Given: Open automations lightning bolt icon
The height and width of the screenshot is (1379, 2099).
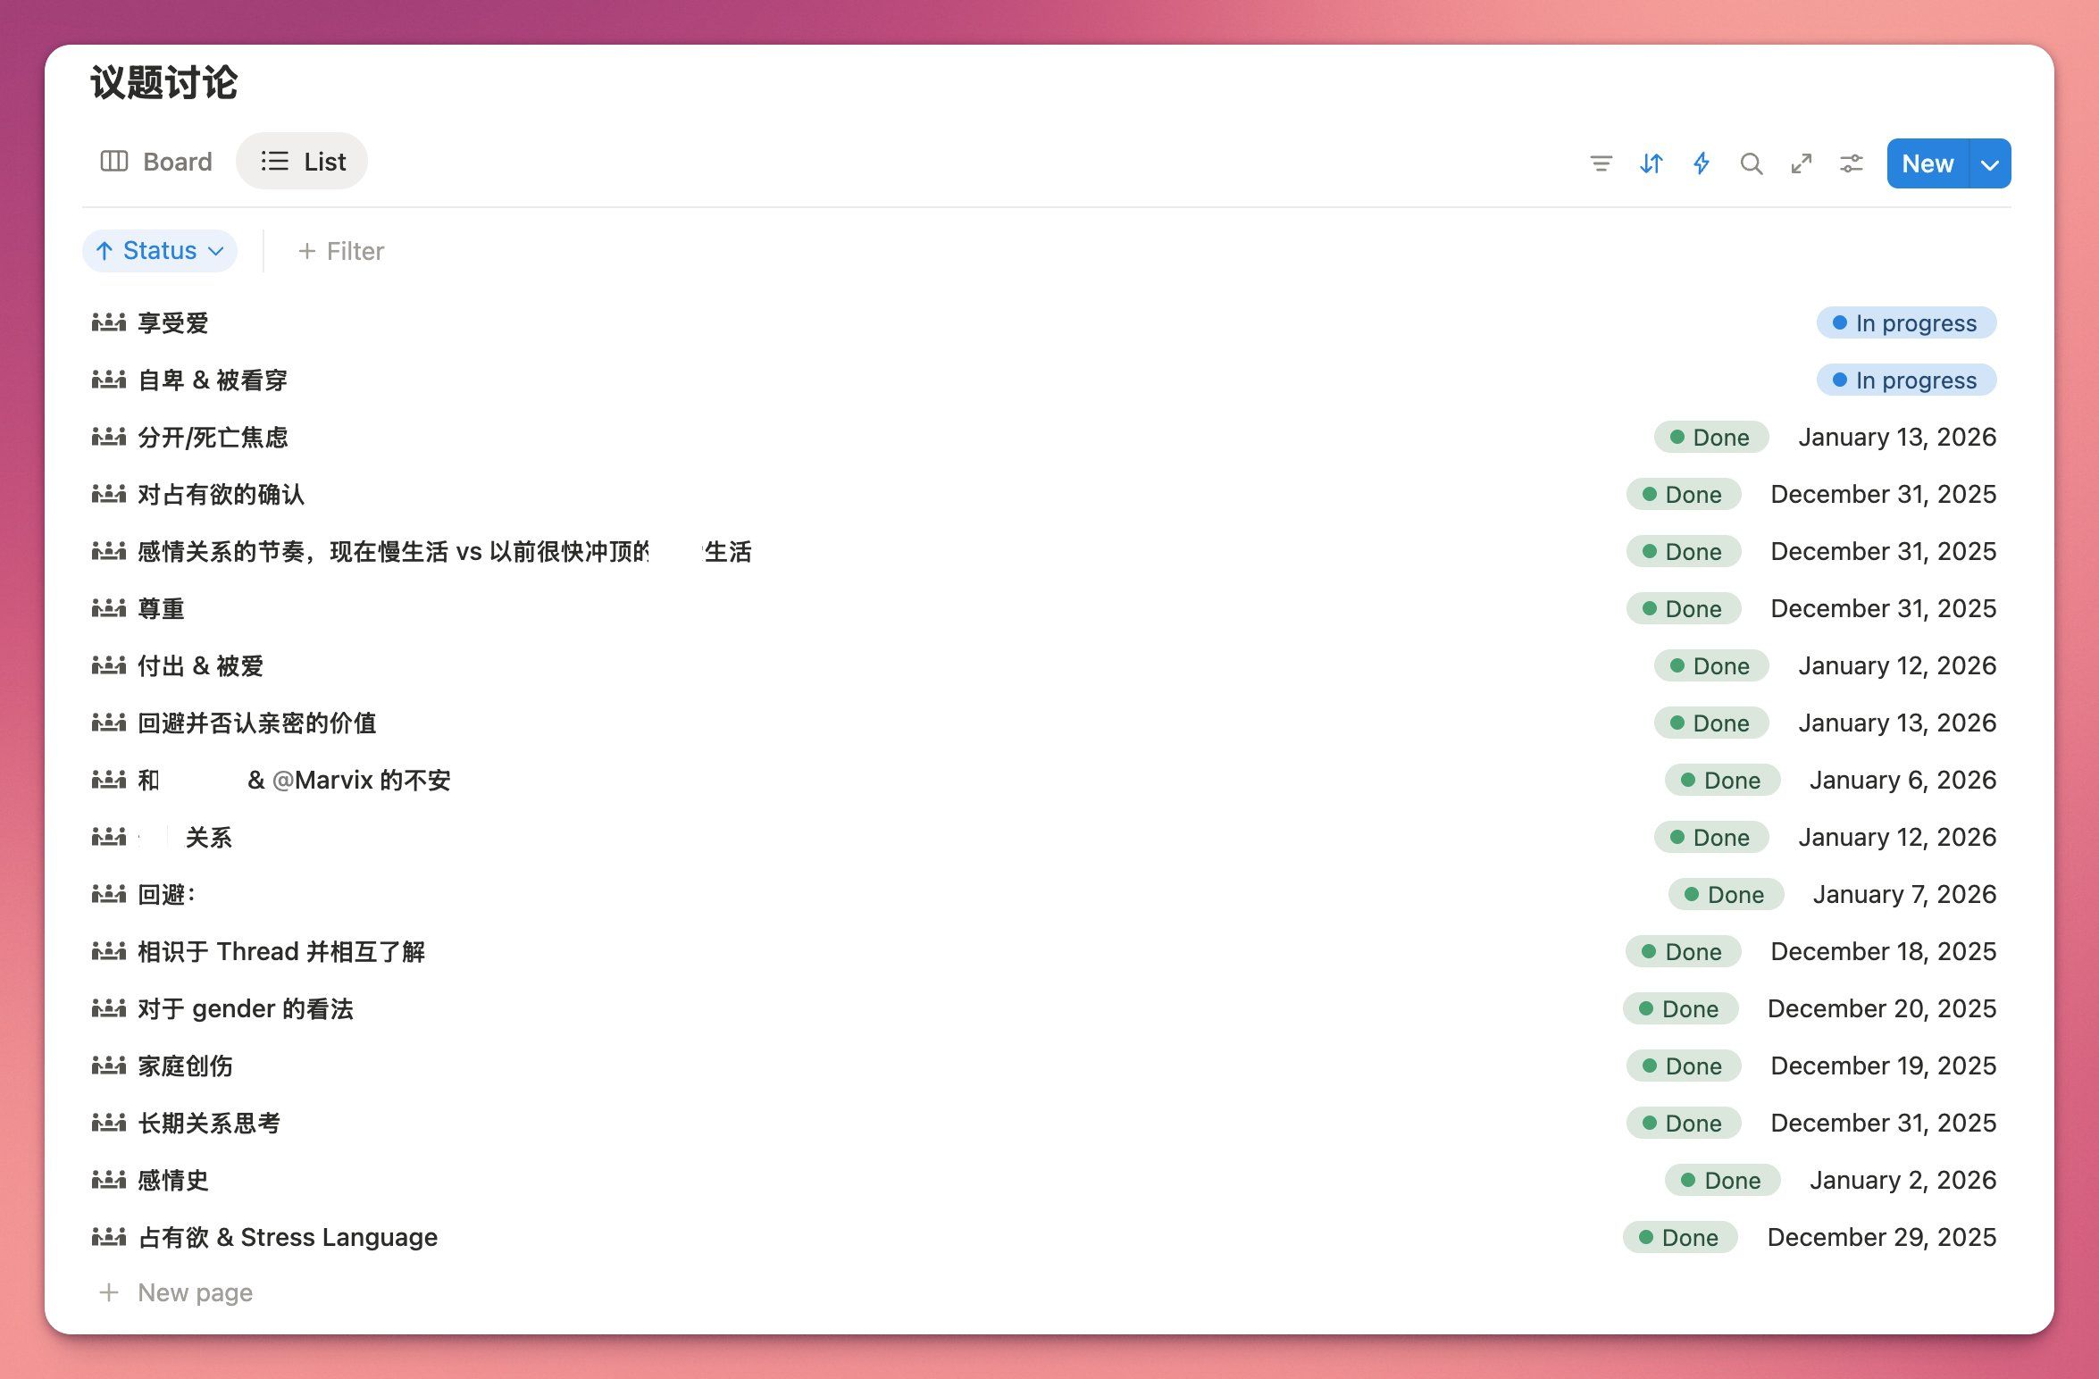Looking at the screenshot, I should 1701,163.
